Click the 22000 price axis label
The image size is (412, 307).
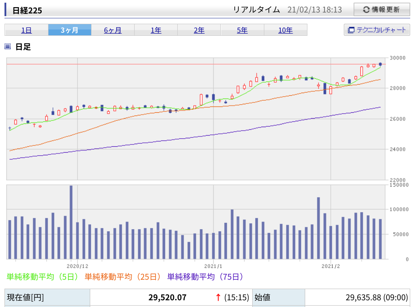(398, 180)
